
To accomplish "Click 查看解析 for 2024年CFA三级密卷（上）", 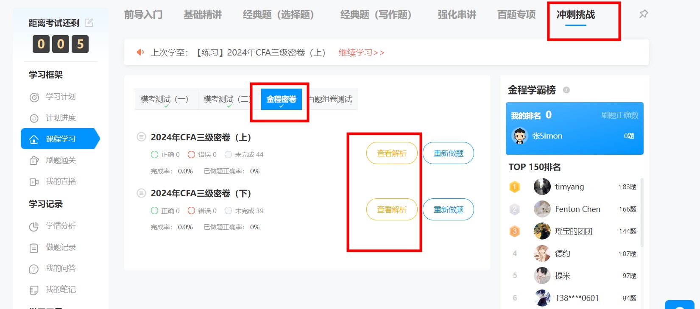I will [x=392, y=153].
